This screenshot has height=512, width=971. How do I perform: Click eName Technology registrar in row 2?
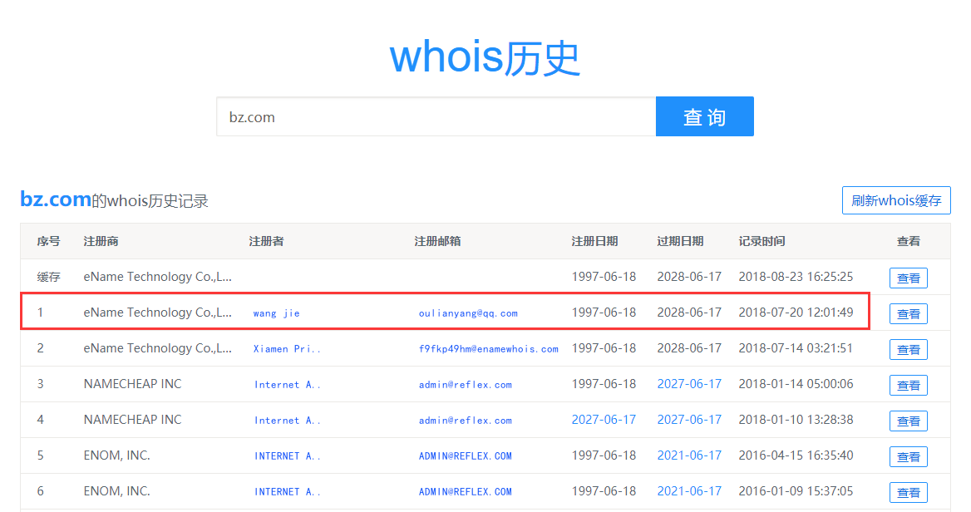[157, 348]
